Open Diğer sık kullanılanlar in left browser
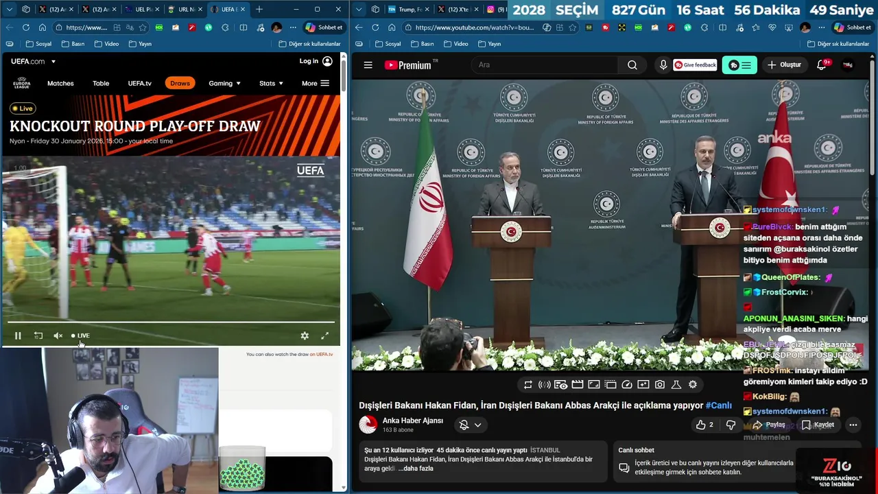The image size is (878, 494). (310, 44)
